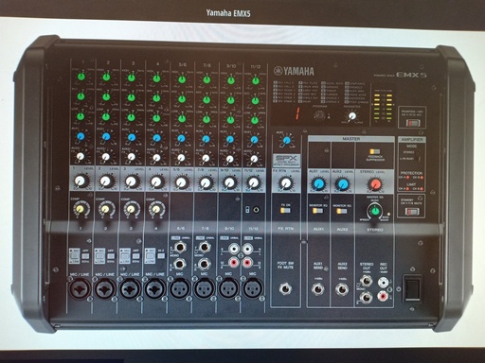The width and height of the screenshot is (485, 363).
Task: Click the STEREO OUT lower R jack
Action: pyautogui.click(x=366, y=297)
